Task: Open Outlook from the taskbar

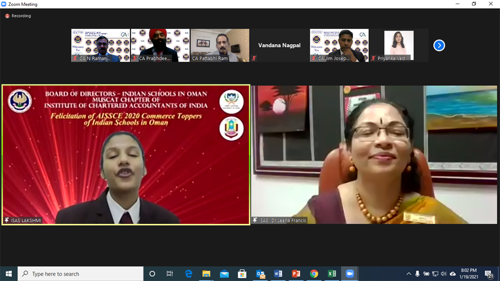Action: pos(260,274)
